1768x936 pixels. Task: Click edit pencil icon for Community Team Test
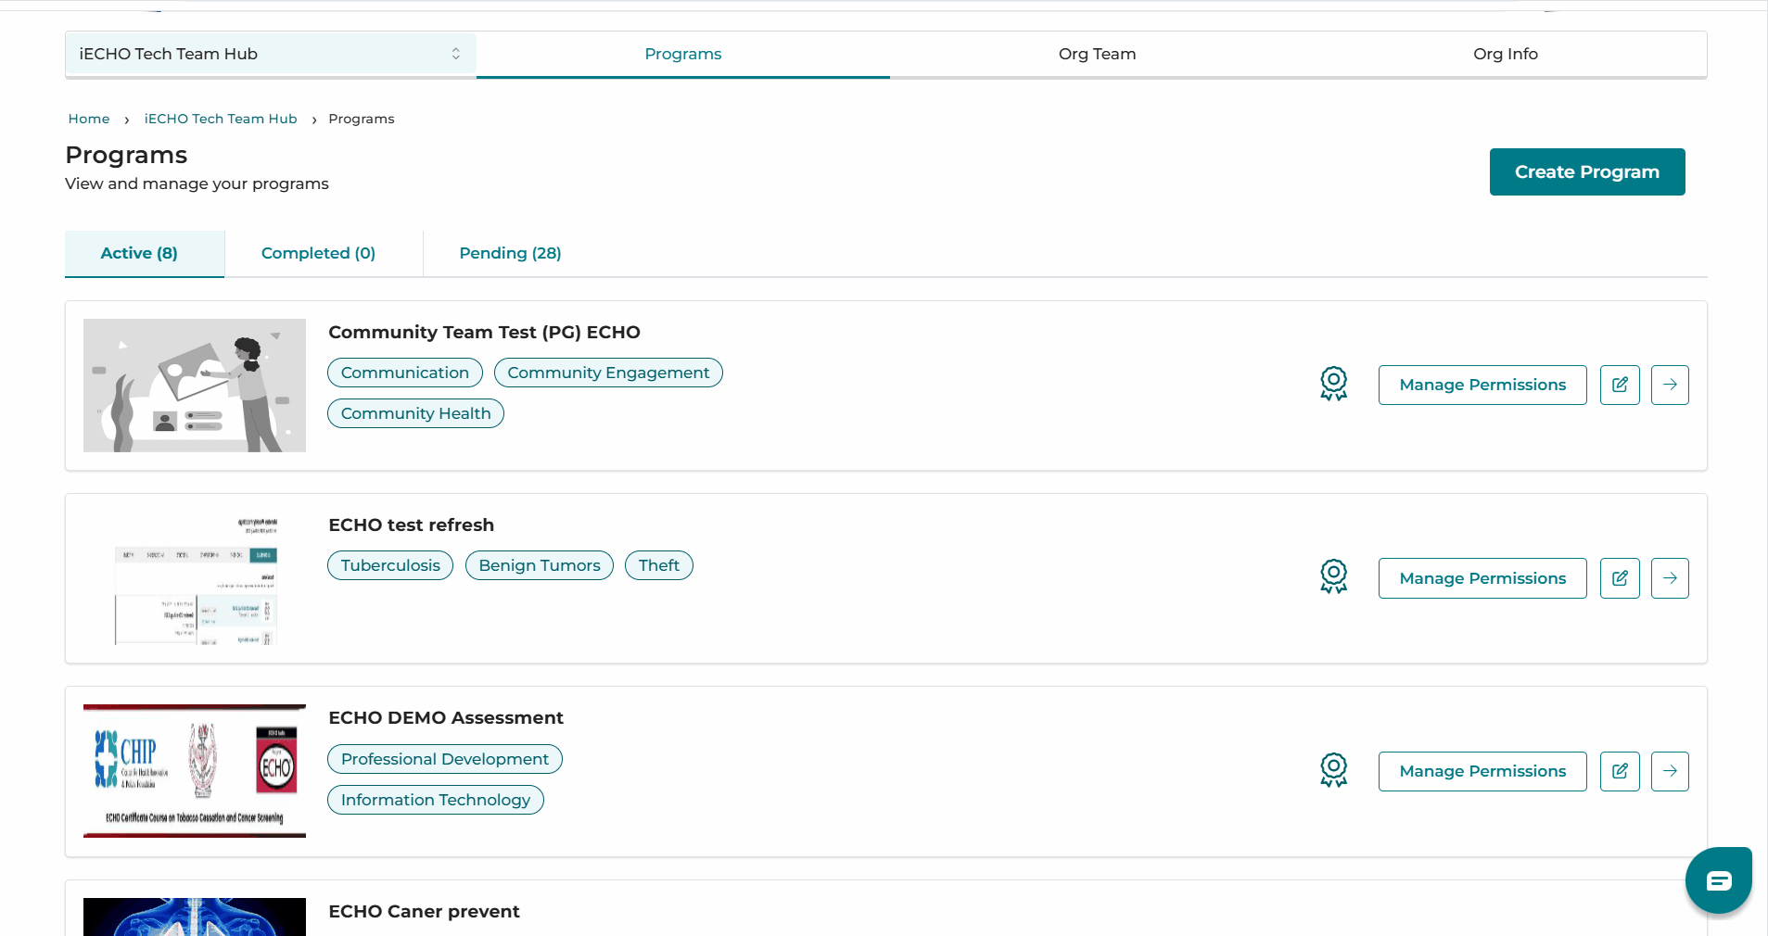click(1620, 385)
